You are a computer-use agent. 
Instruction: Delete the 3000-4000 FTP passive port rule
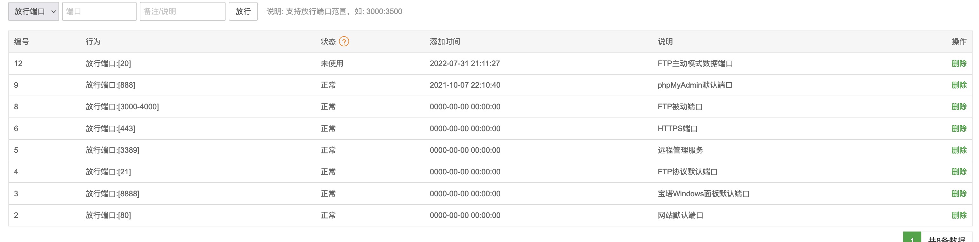point(959,107)
